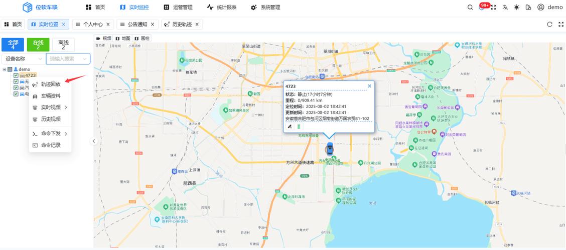Close the 实时位置 tab
The image size is (566, 250).
[64, 24]
